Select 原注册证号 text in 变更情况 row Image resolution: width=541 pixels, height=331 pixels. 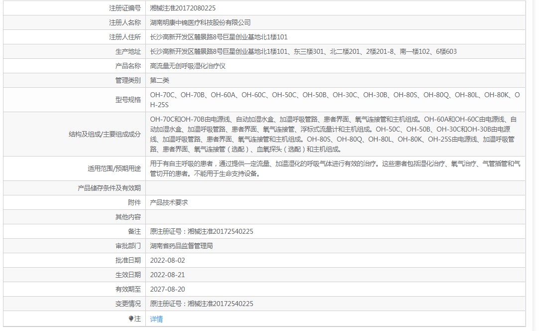[x=202, y=304]
